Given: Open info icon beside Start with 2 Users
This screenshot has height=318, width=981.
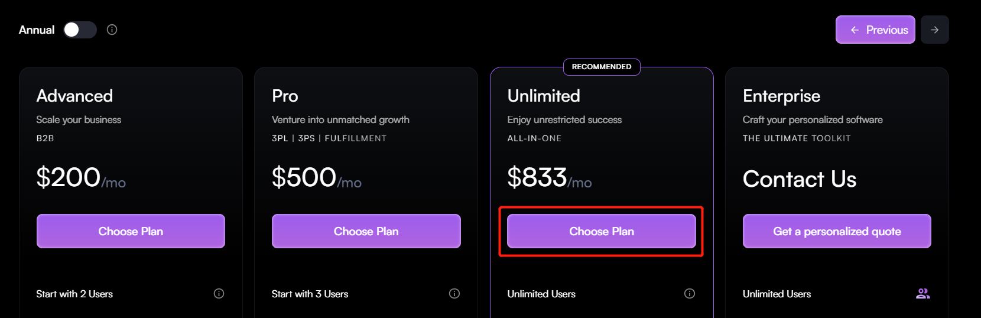Looking at the screenshot, I should coord(219,294).
